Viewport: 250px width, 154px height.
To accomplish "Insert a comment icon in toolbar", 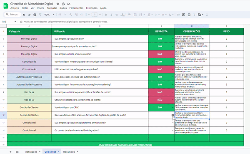I will click(x=184, y=15).
